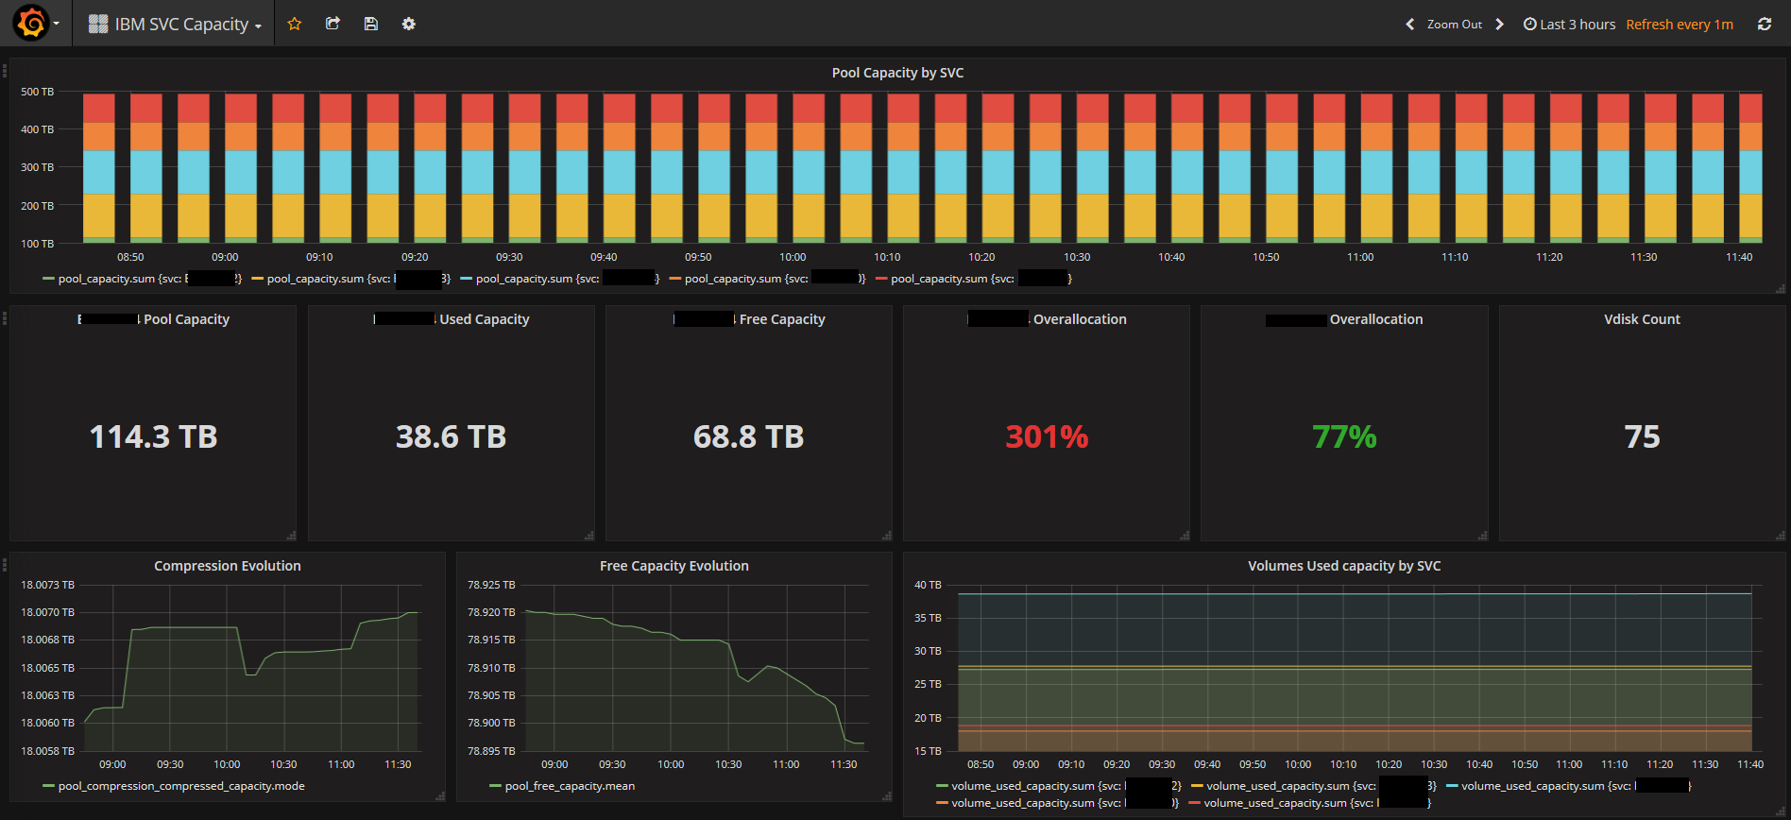Click the green 77% overallocation value
This screenshot has height=820, width=1791.
pyautogui.click(x=1344, y=436)
